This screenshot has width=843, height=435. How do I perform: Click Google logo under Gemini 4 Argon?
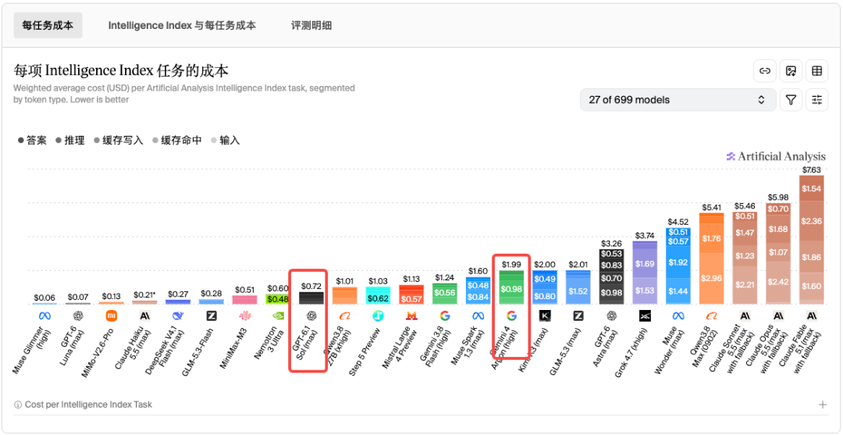tap(511, 316)
